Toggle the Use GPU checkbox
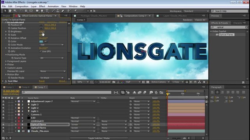The image size is (250, 140). click(x=41, y=51)
